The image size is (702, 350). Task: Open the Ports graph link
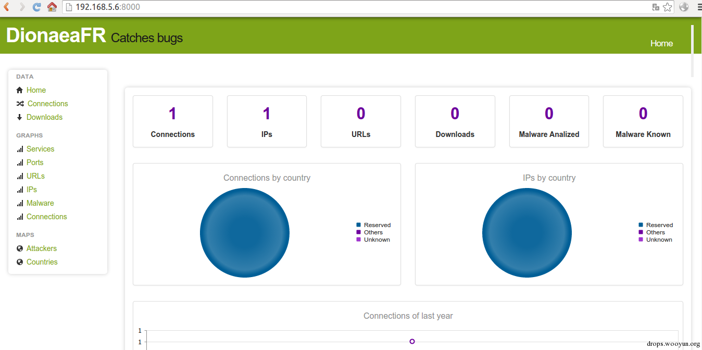35,162
